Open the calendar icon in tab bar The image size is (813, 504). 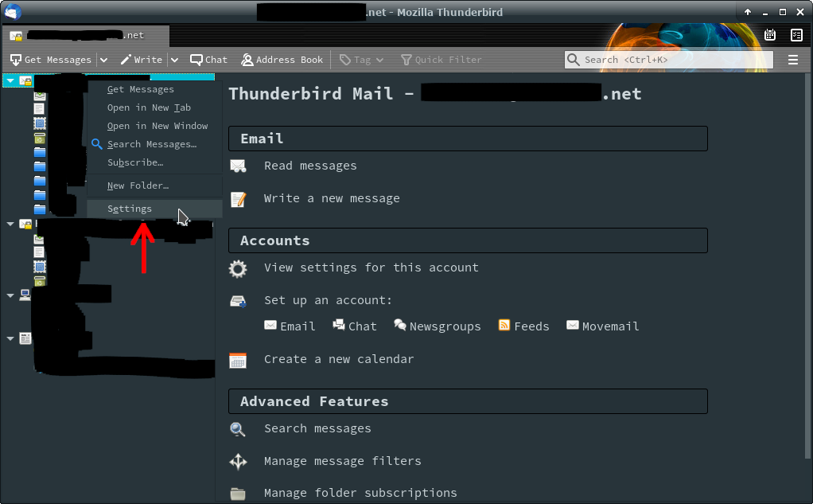pyautogui.click(x=770, y=35)
